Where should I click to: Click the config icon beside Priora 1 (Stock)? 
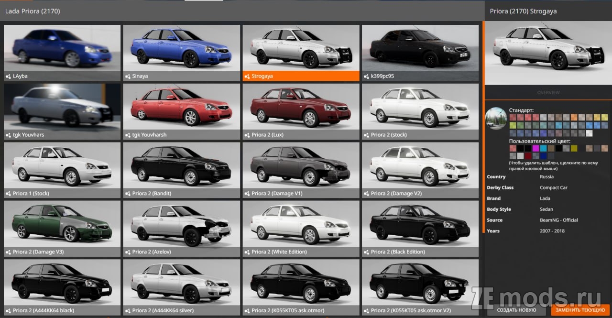8,193
